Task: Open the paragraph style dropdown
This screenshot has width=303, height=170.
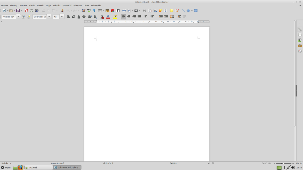Action: [18, 17]
